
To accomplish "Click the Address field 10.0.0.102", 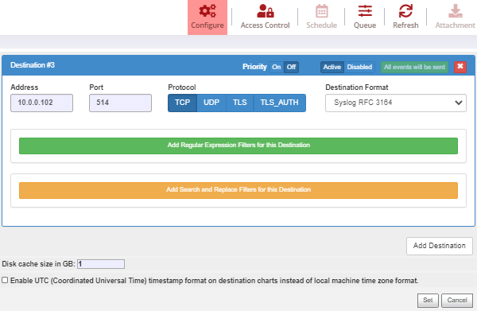I will point(41,103).
